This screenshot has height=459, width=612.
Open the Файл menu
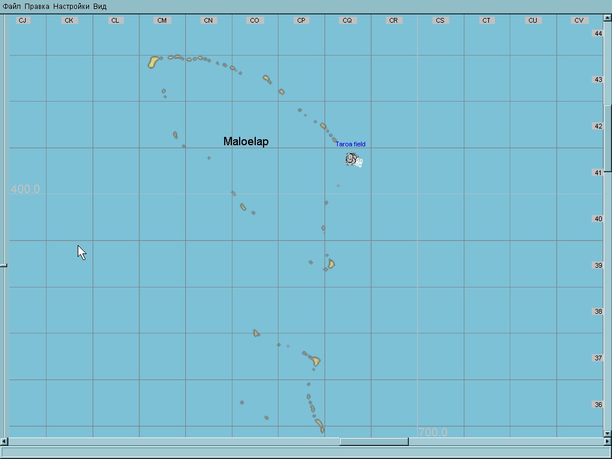(x=11, y=6)
